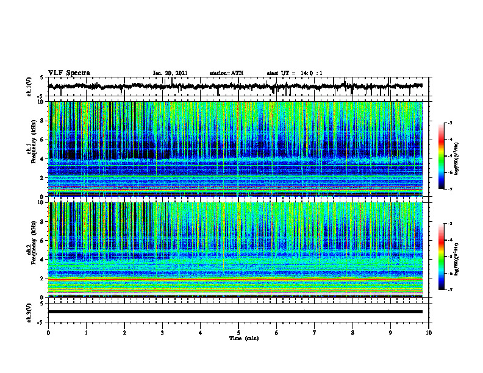The width and height of the screenshot is (483, 373).
Task: Click the 2 kHz tick on ch.2 frequency axis
Action: point(43,279)
